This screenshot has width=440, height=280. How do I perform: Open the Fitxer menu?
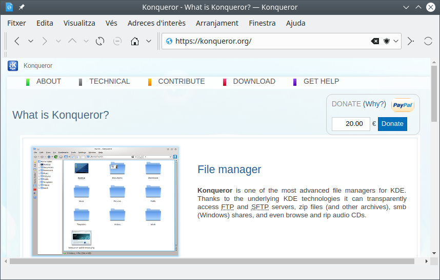coord(16,23)
